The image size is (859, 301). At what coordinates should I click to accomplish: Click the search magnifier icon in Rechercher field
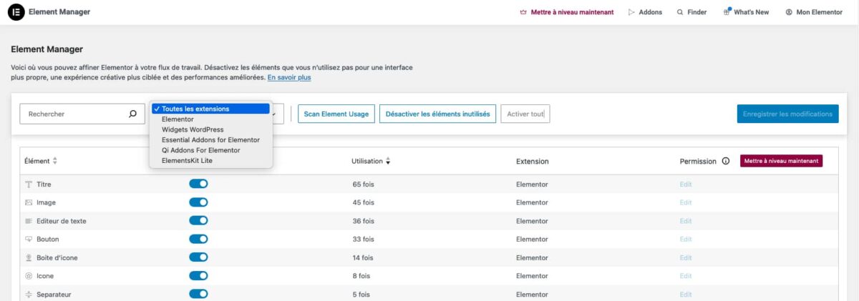click(x=132, y=114)
